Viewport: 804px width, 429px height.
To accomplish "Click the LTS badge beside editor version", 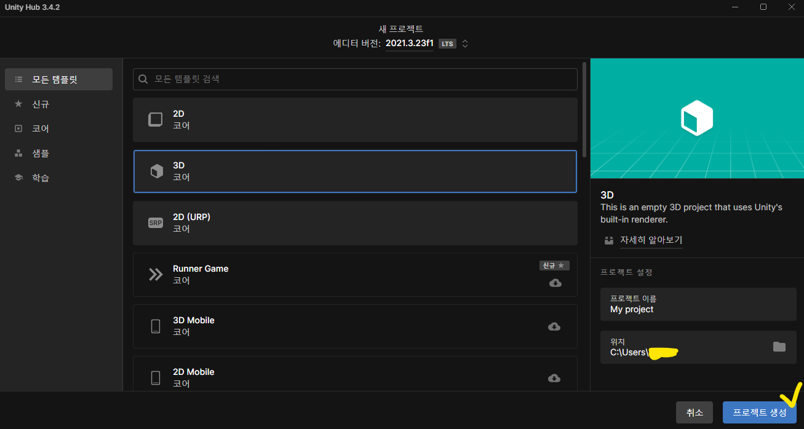I will (447, 44).
